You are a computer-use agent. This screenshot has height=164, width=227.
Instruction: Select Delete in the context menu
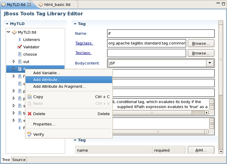click(69, 114)
